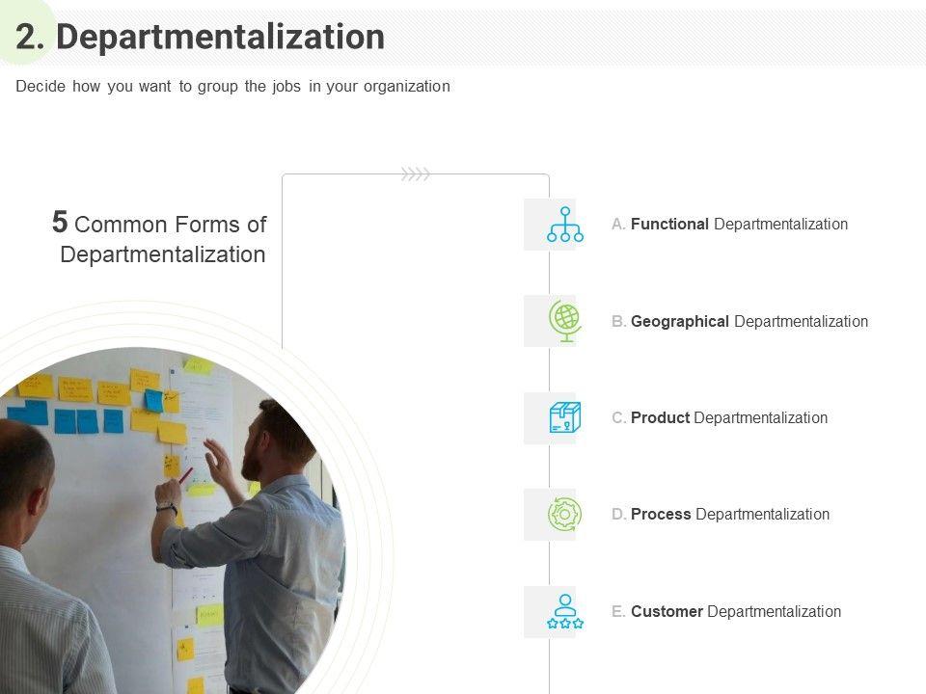Click the blue sticky notes on whiteboard
Viewport: 926px width, 694px height.
point(89,420)
